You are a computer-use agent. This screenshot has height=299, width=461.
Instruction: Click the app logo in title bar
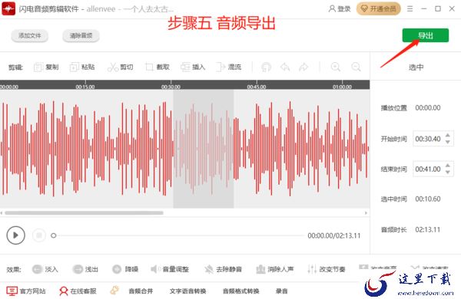pyautogui.click(x=8, y=8)
